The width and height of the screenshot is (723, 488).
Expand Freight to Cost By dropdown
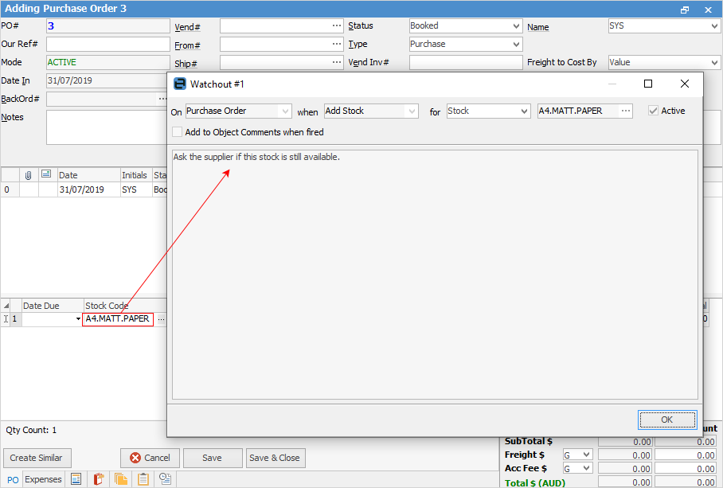[x=714, y=62]
